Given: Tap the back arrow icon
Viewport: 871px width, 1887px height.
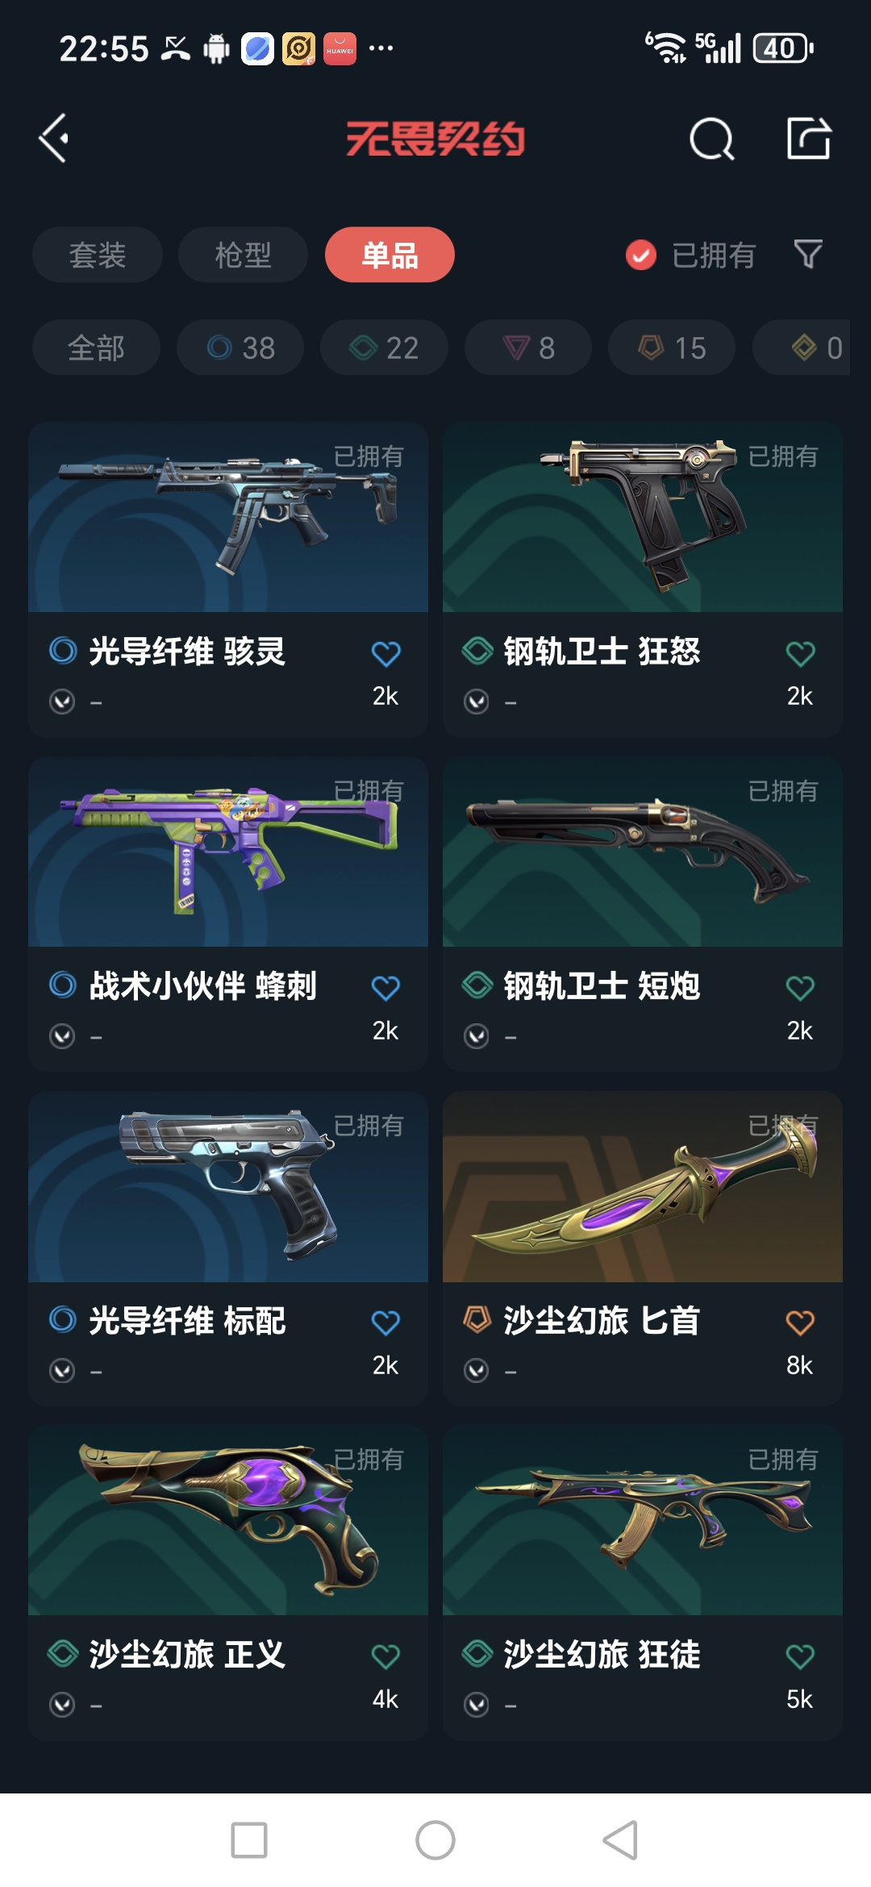Looking at the screenshot, I should pyautogui.click(x=54, y=139).
